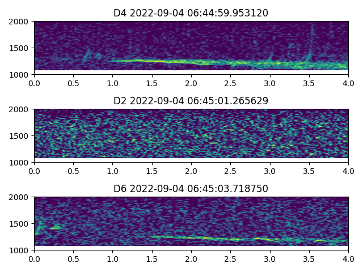
Task: Click the D2 spectrogram title text
Action: point(191,101)
